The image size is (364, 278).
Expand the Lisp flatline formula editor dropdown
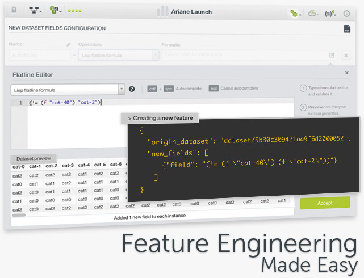coord(121,89)
